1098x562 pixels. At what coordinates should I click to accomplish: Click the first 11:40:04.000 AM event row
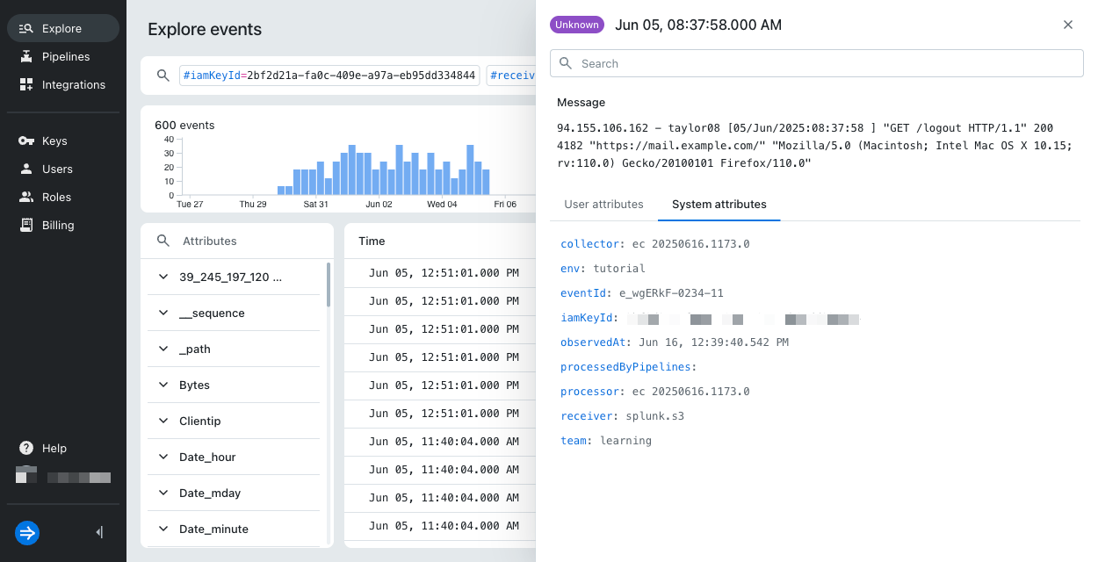[x=440, y=442]
